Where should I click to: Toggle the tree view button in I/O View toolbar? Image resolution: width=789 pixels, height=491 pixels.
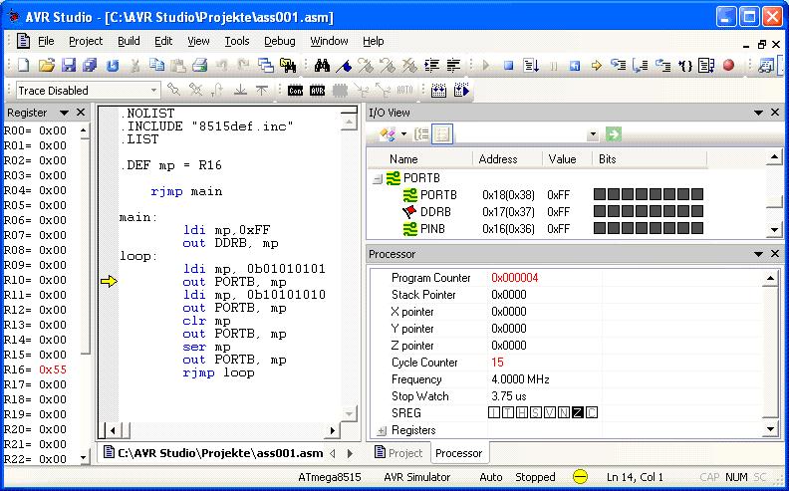(421, 134)
